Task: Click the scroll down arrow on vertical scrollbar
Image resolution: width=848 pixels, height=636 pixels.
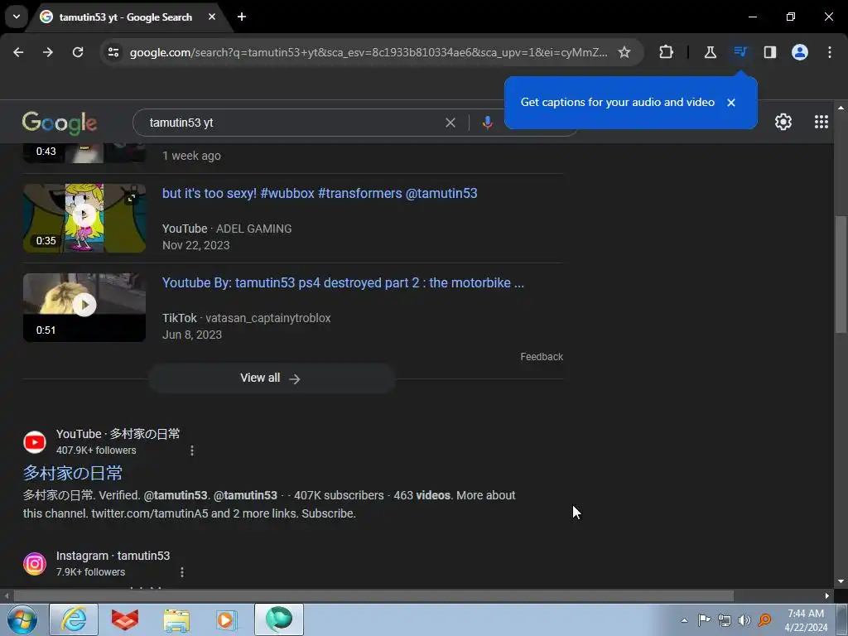Action: (841, 581)
